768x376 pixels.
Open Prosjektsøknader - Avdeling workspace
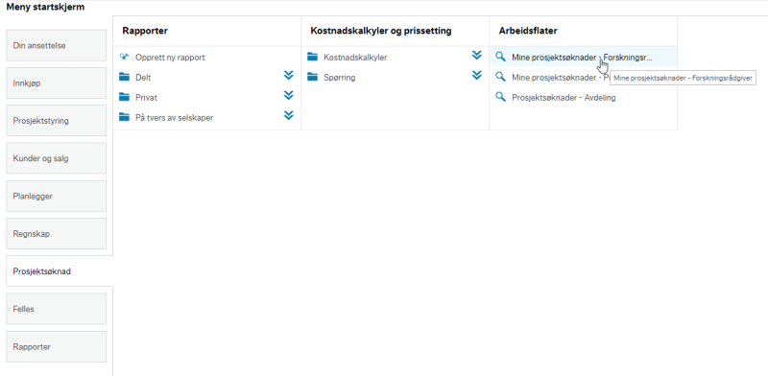click(564, 98)
